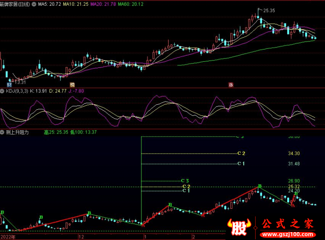Click the 财 financial marker icon
The width and height of the screenshot is (325, 240).
(x=9, y=85)
